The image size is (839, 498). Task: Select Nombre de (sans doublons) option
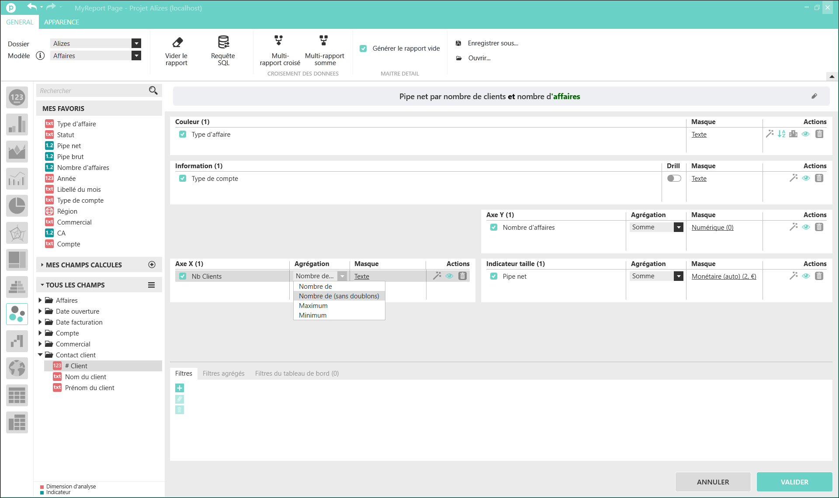339,296
